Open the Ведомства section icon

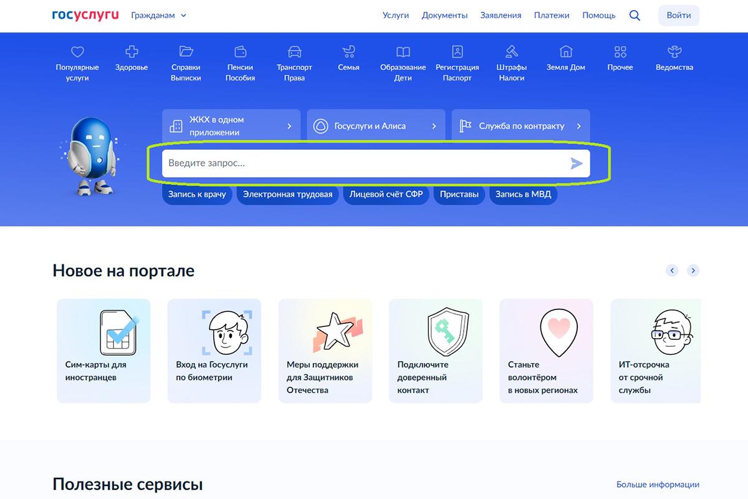[674, 51]
